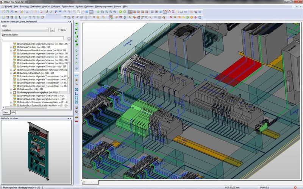303x189 pixels.
Task: Expand the Rückwand tree node
Action: coord(11,89)
